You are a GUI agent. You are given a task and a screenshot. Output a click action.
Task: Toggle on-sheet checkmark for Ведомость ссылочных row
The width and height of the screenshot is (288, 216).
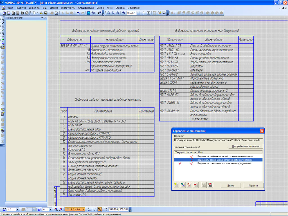pyautogui.click(x=192, y=163)
